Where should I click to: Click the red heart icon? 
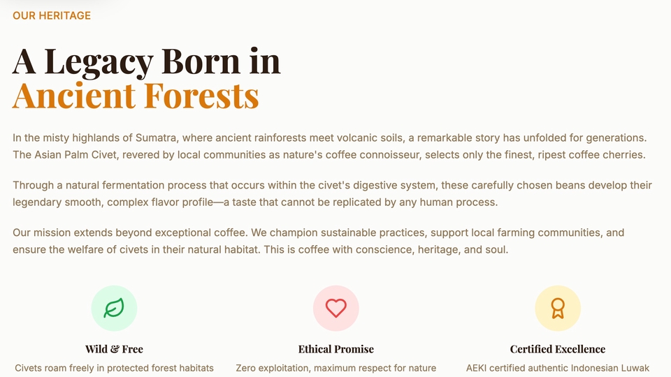[336, 308]
